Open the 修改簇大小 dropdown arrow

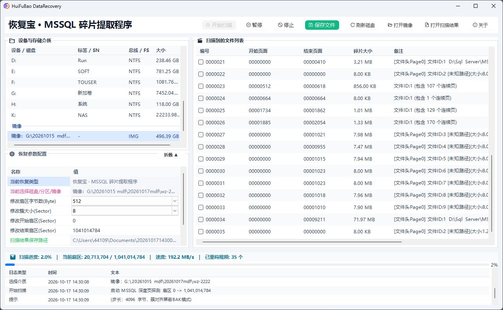[x=175, y=211]
